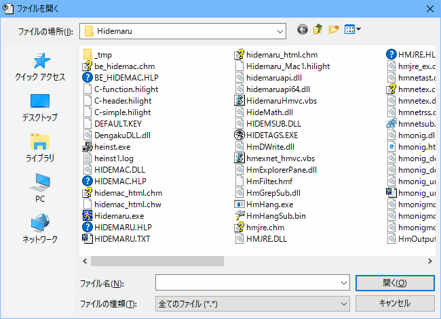Select HmDWrite.dll file

(x=265, y=146)
